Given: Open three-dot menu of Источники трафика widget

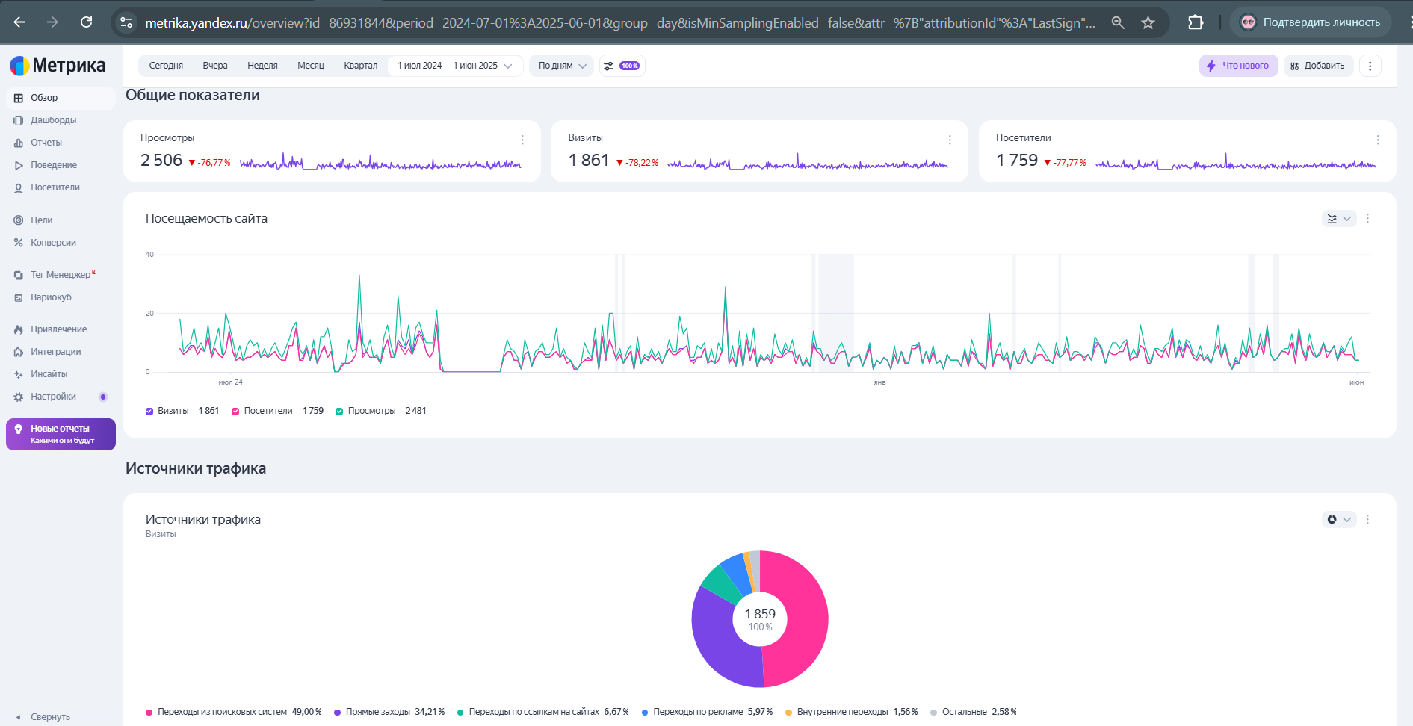Looking at the screenshot, I should pyautogui.click(x=1367, y=519).
